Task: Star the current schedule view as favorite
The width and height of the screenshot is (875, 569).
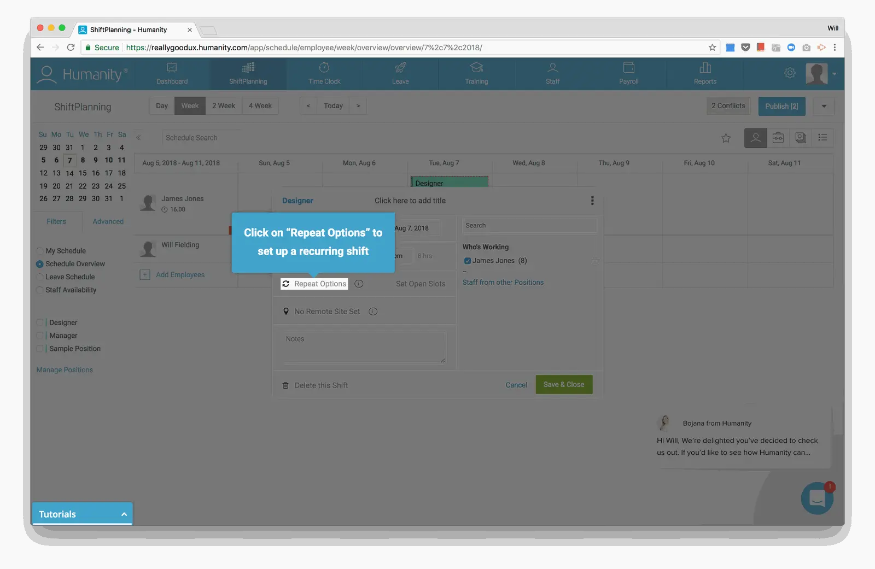Action: tap(726, 138)
